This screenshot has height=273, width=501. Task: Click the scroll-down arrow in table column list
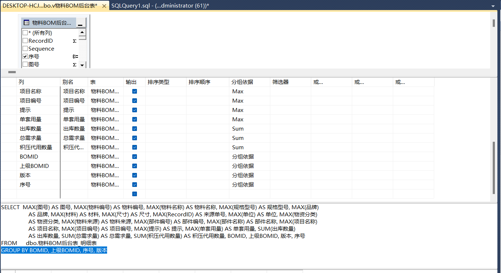coord(82,65)
